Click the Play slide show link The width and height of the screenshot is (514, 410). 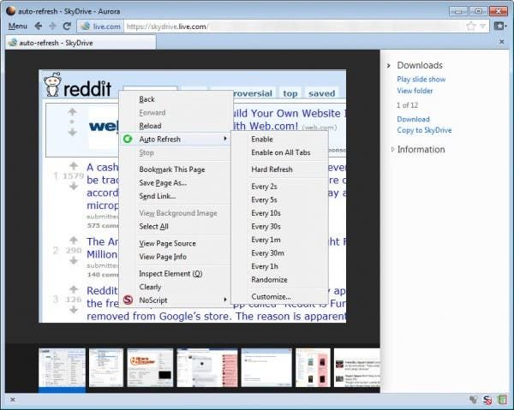[x=421, y=80]
